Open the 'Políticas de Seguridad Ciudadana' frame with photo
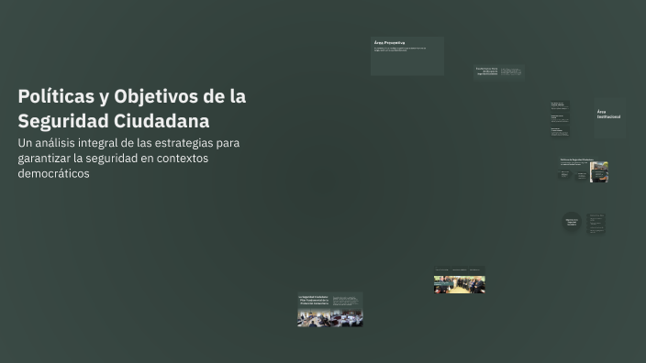 (584, 170)
